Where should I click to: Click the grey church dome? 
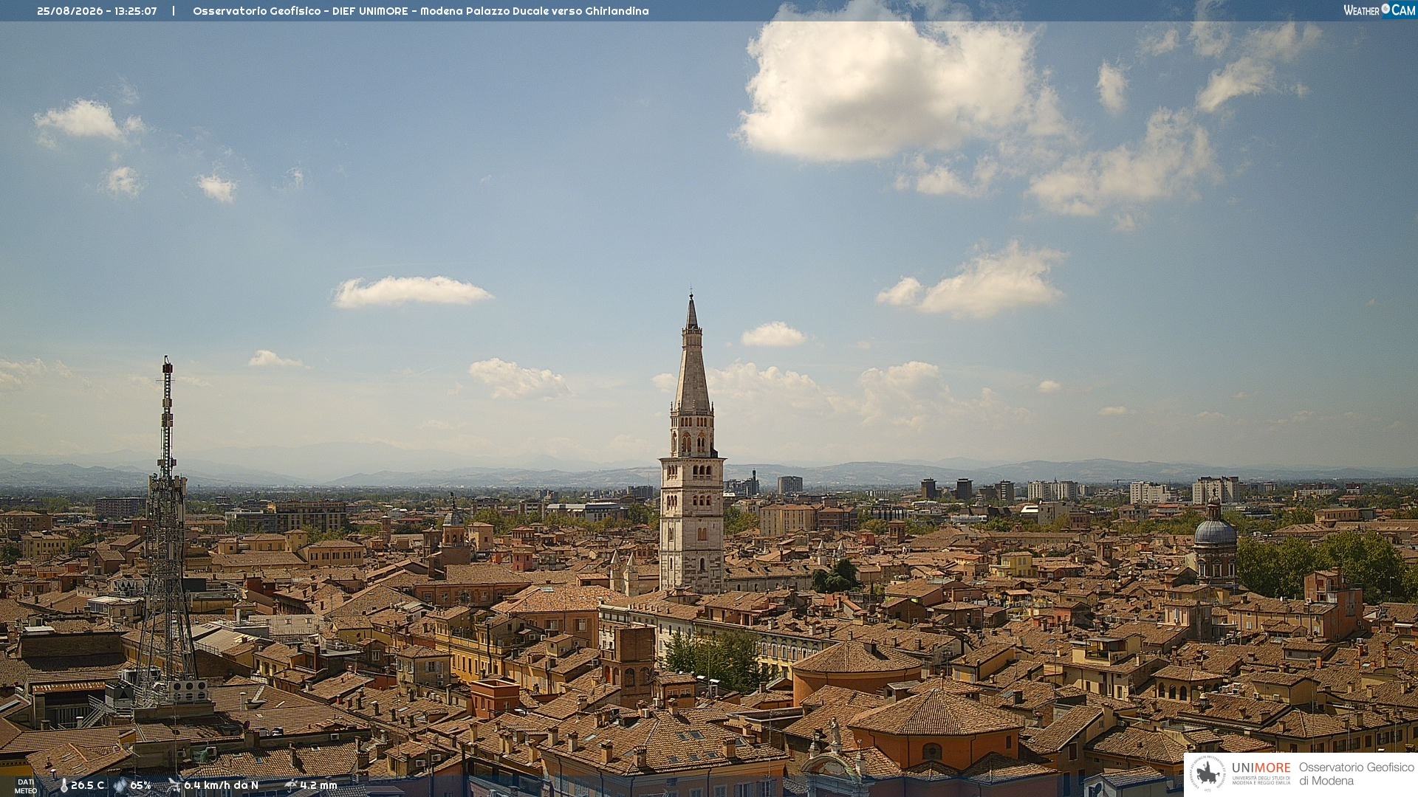(x=1215, y=530)
